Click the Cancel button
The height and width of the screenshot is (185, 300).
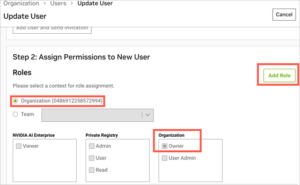[284, 15]
